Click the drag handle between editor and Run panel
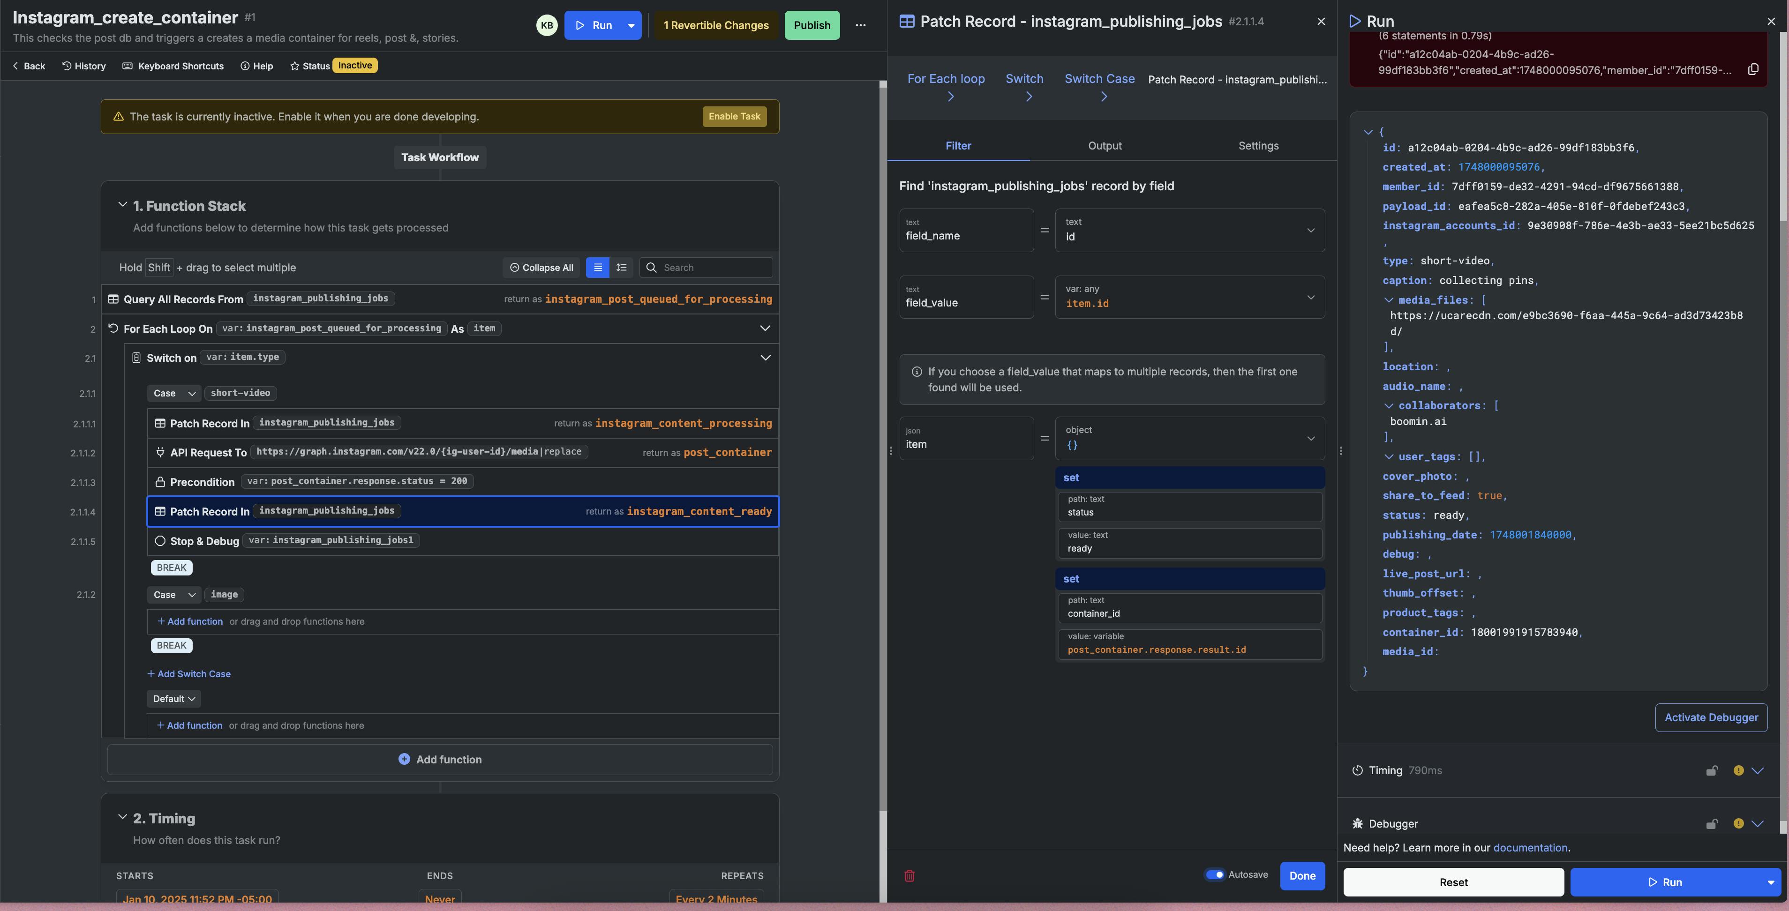 (x=1340, y=451)
